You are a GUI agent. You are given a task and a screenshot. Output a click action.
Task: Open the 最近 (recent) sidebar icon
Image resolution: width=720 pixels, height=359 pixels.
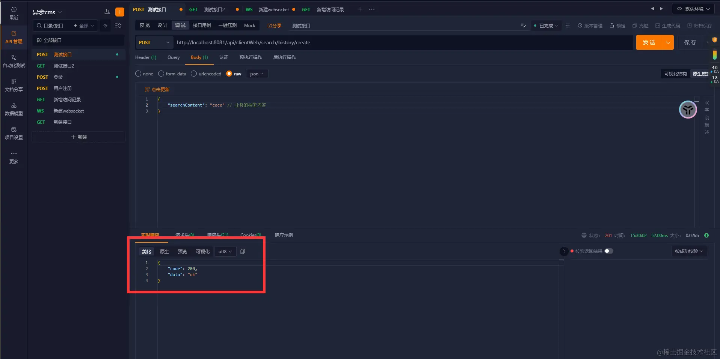tap(14, 13)
